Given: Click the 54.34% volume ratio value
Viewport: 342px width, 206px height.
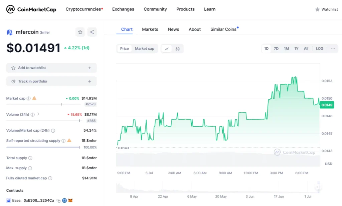Looking at the screenshot, I should 90,130.
